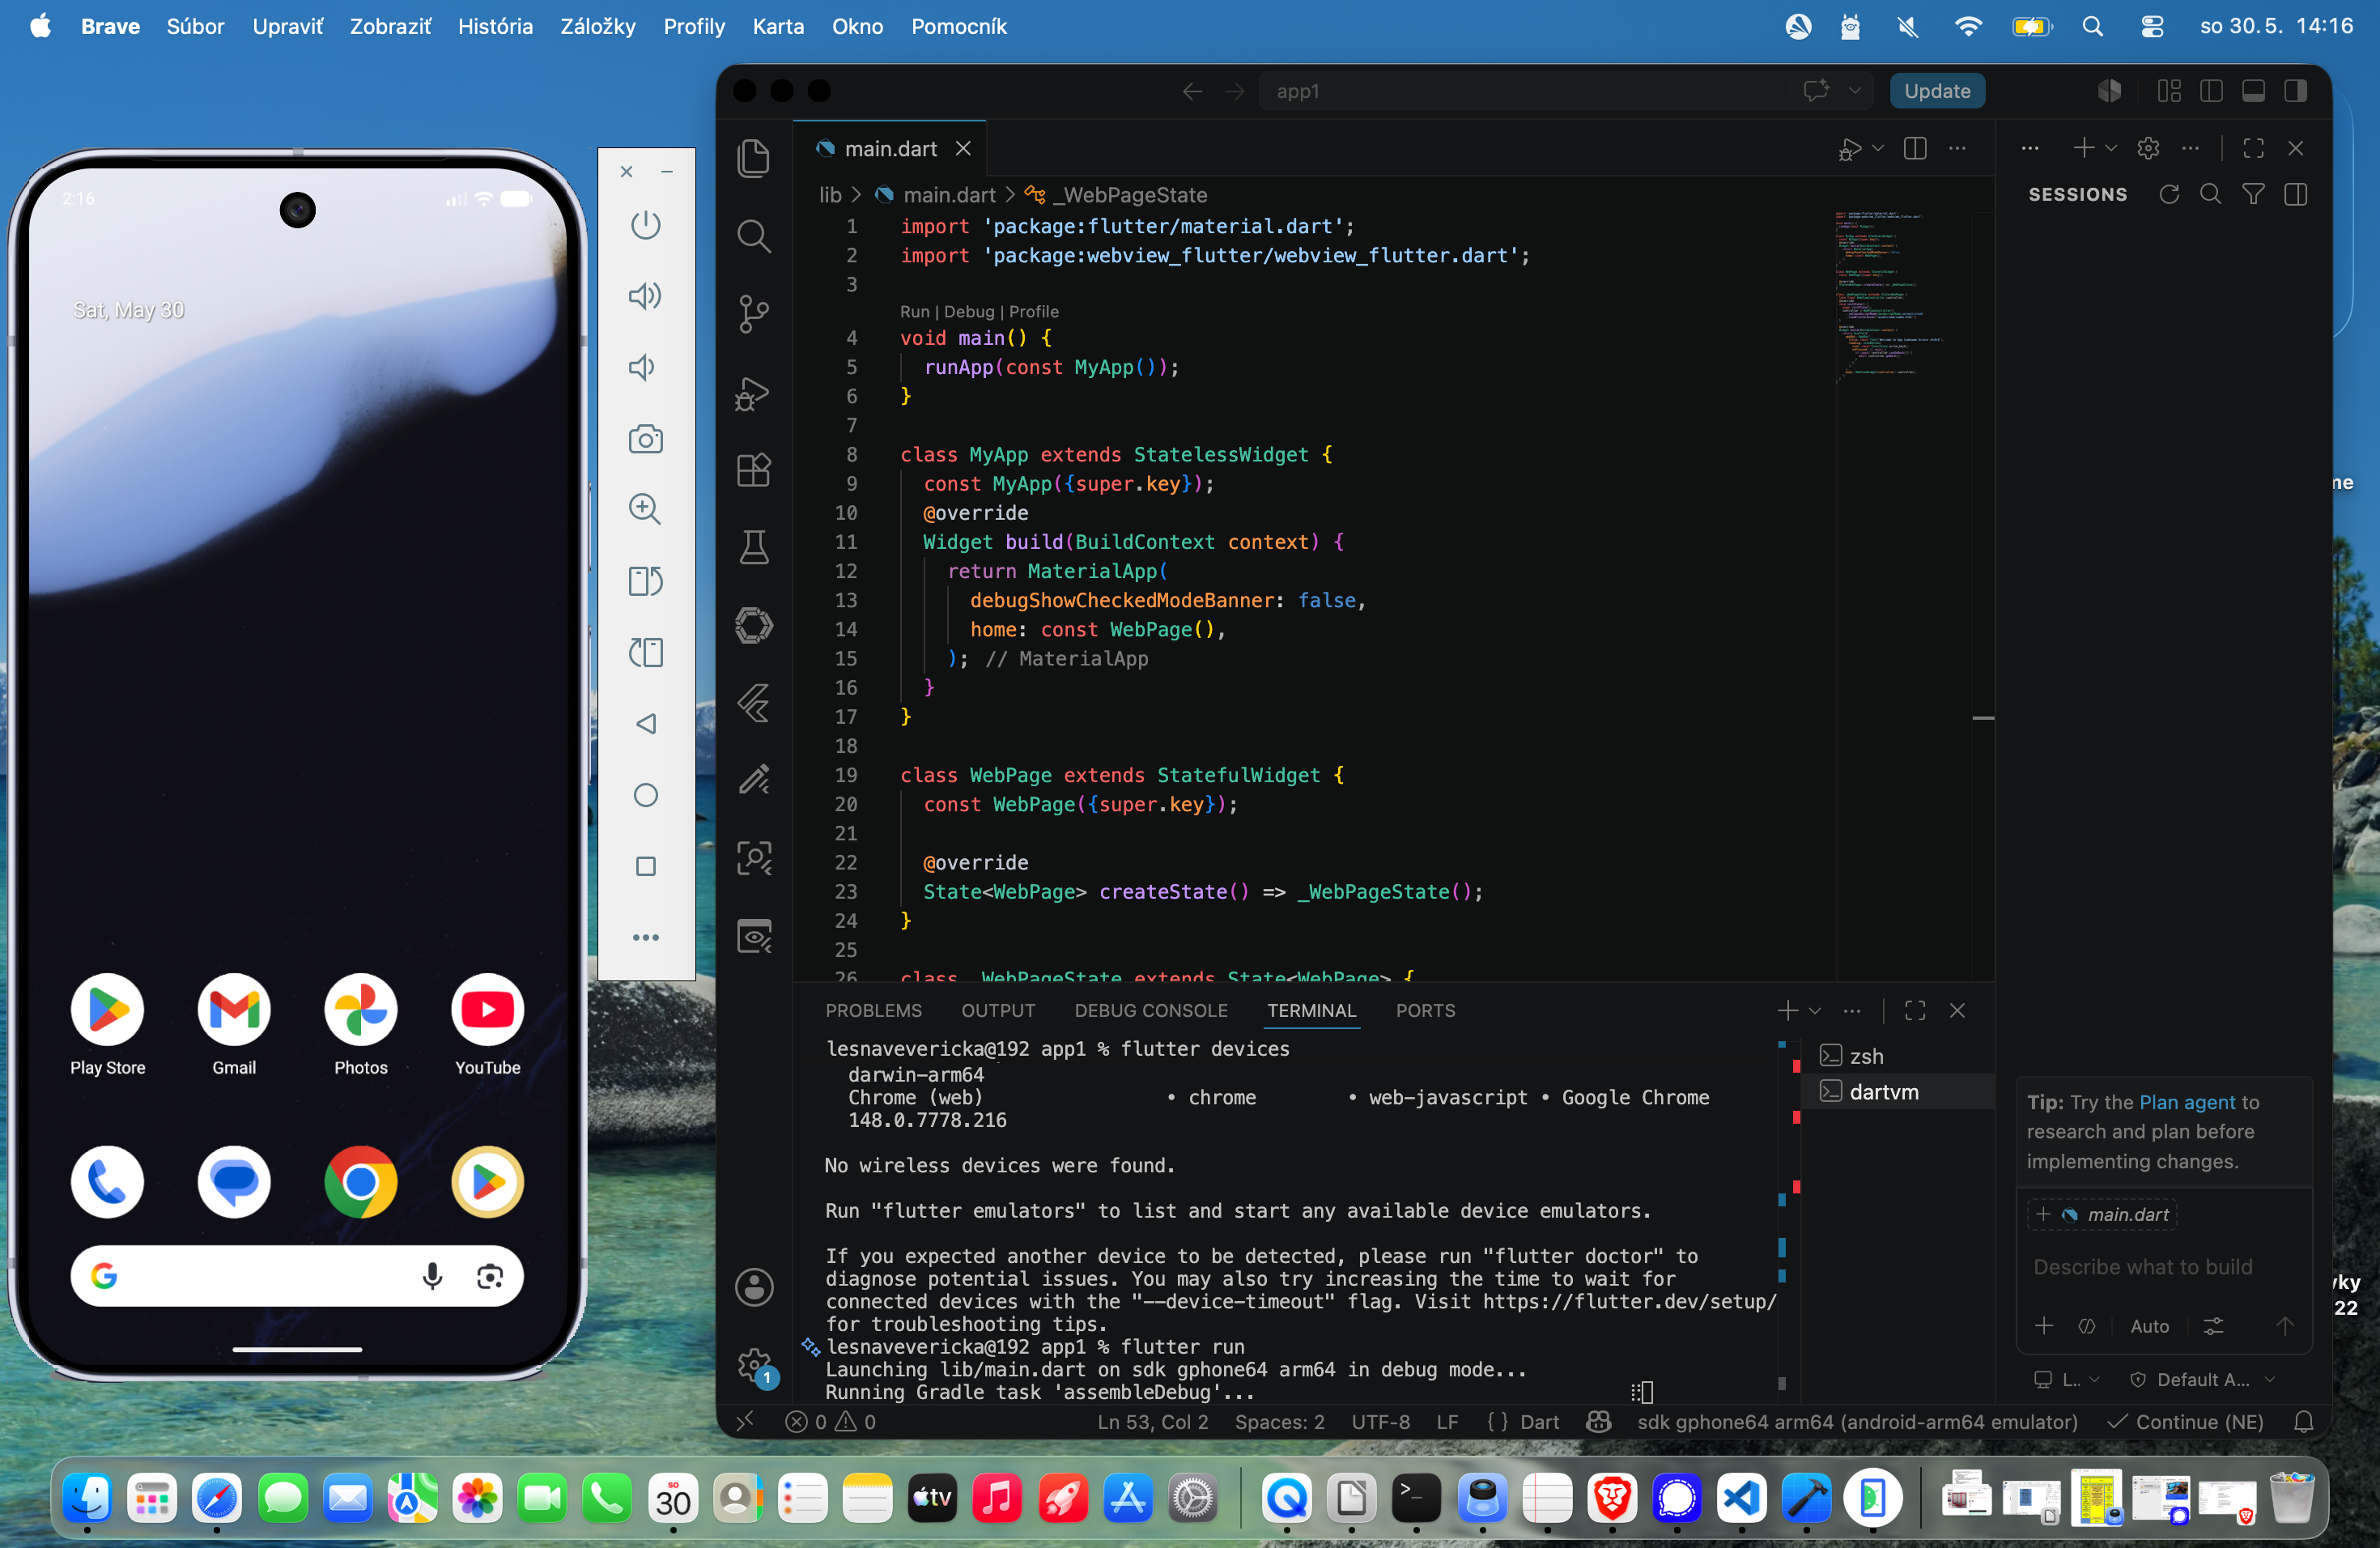This screenshot has height=1548, width=2380.
Task: Open the Záložky menu in the menu bar
Action: click(x=597, y=27)
